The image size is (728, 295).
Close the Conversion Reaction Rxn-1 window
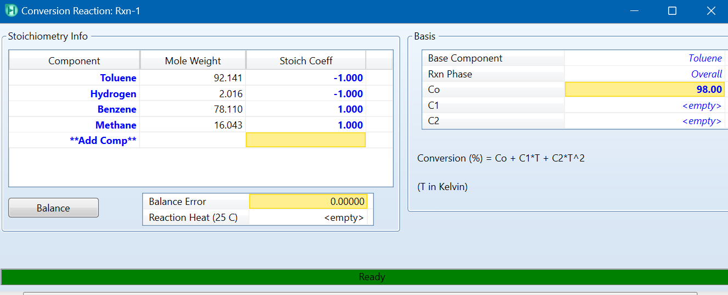710,11
